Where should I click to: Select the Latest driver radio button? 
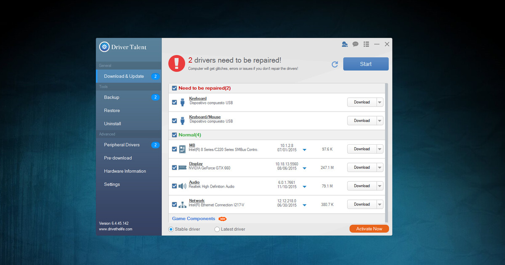coord(217,229)
